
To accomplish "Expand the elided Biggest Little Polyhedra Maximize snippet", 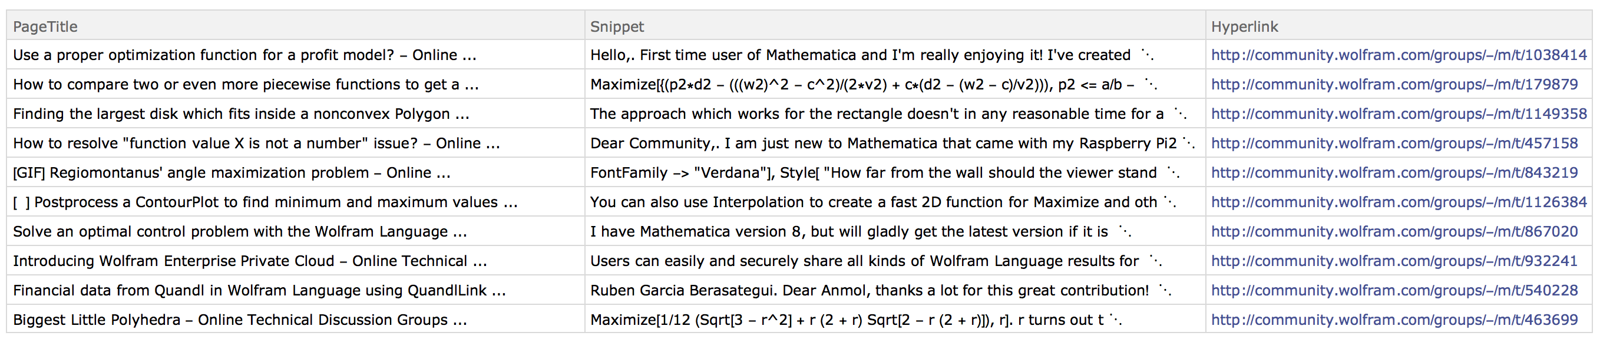I will pos(1116,320).
